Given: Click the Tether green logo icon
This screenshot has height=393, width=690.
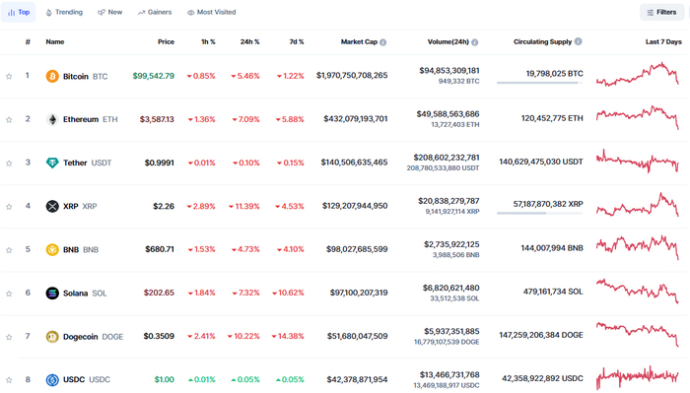Looking at the screenshot, I should 52,164.
